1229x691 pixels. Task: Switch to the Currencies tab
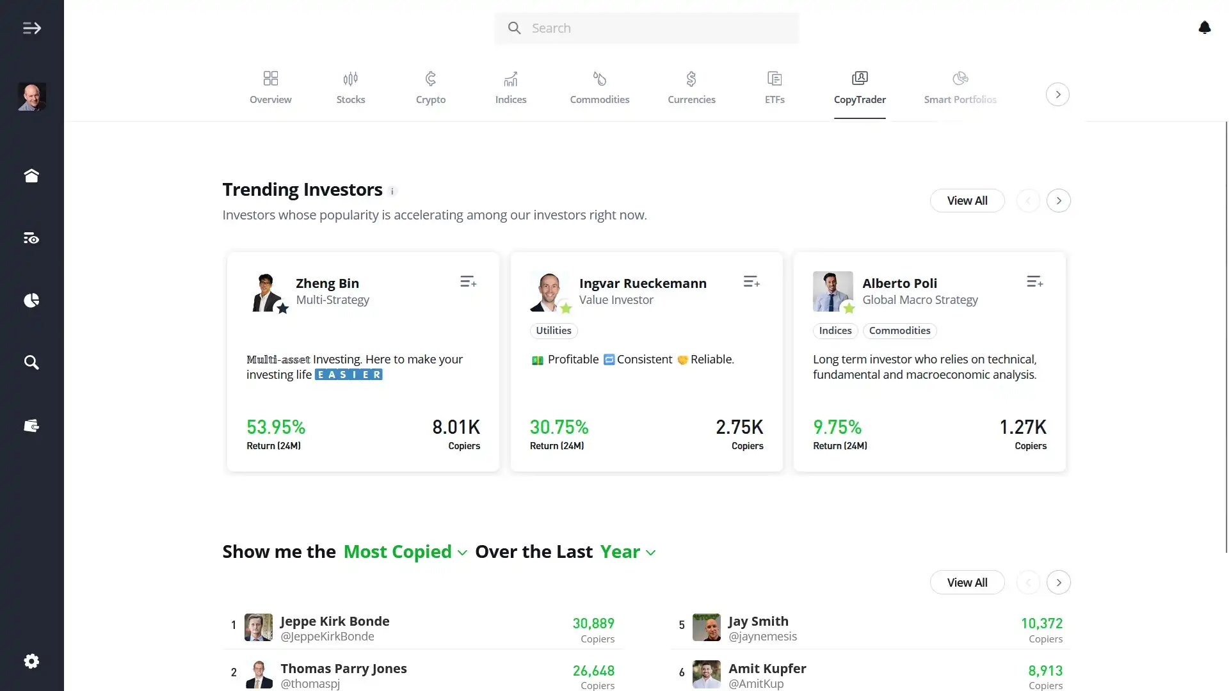click(x=691, y=88)
